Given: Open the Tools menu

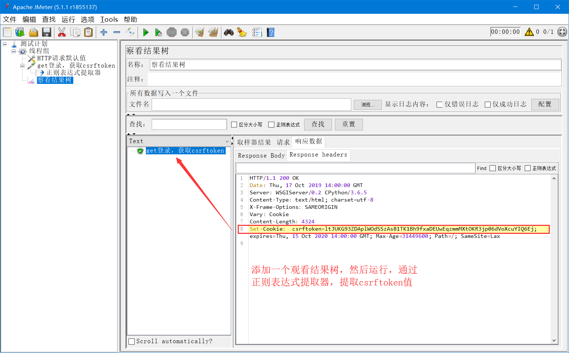Looking at the screenshot, I should 109,19.
